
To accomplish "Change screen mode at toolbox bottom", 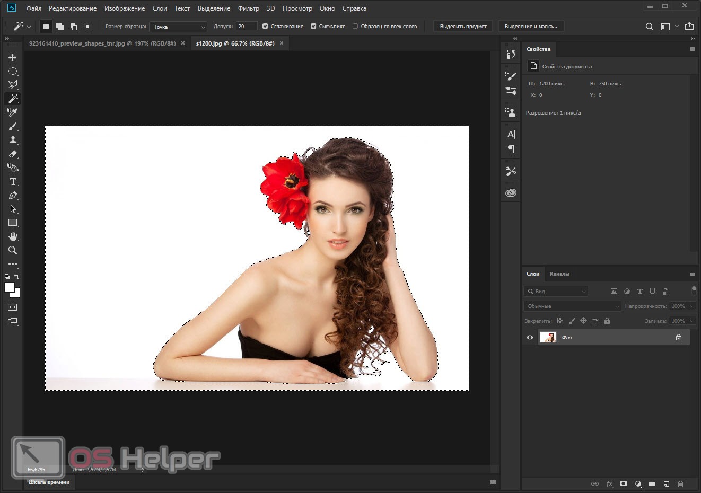I will (13, 321).
